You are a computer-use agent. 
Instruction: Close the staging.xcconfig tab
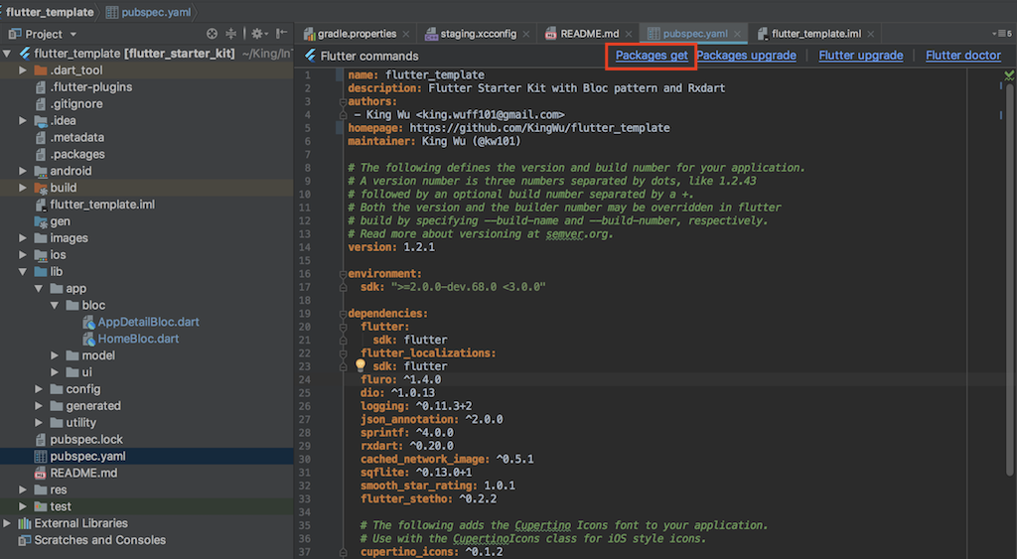click(x=526, y=35)
